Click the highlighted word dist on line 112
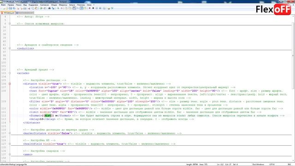This screenshot has height=166, width=295. (48, 116)
